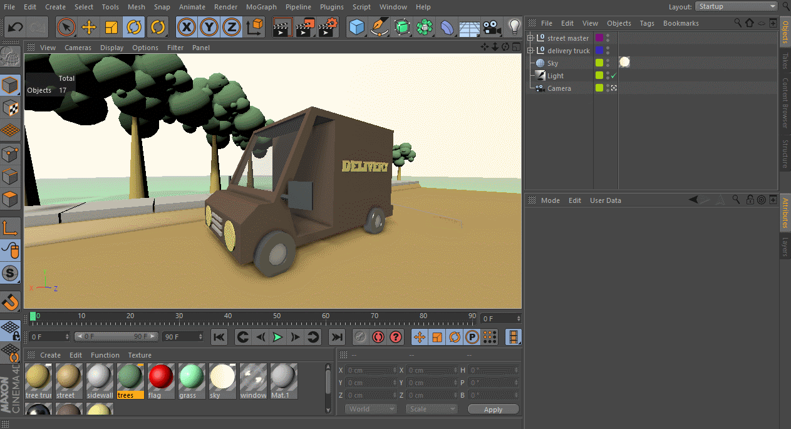791x429 pixels.
Task: Open the File menu
Action: (9, 7)
